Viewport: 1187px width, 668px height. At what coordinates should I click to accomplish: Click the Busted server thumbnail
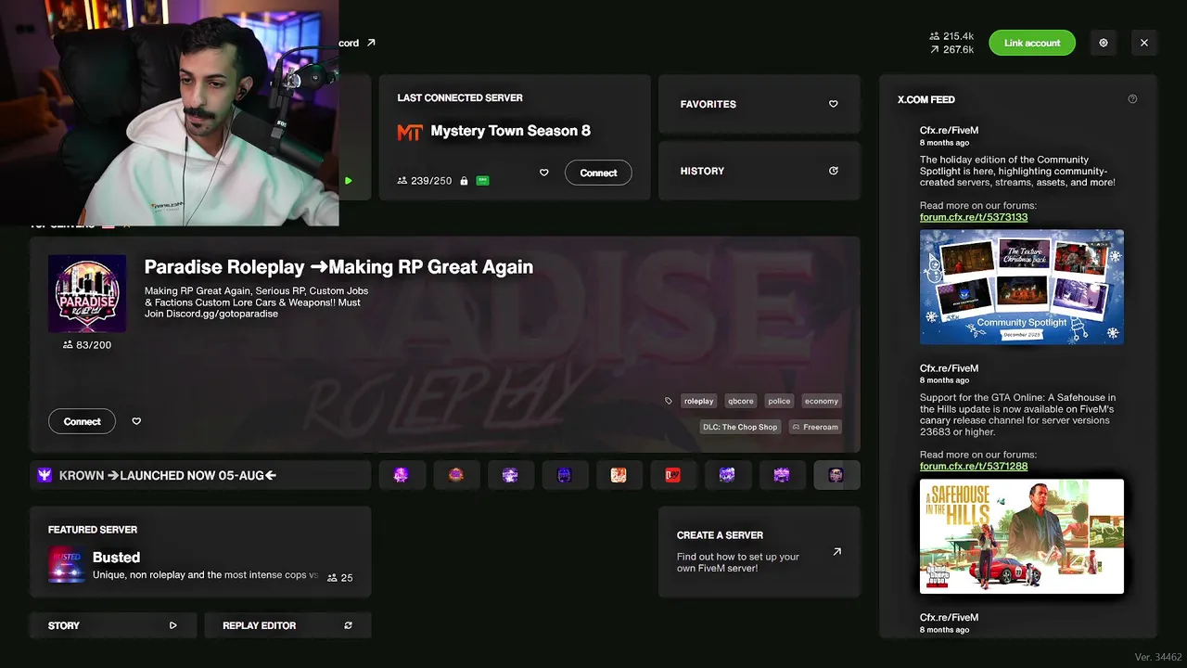click(66, 565)
